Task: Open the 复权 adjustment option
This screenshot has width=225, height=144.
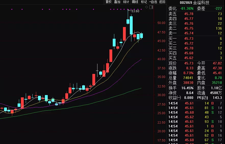Action: 108,2
